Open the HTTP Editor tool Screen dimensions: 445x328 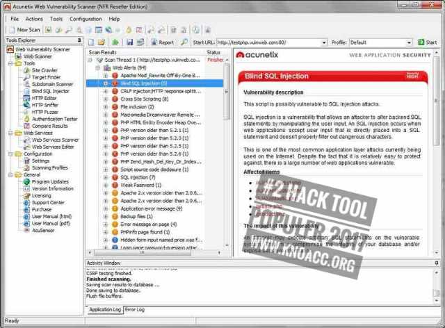tap(44, 98)
